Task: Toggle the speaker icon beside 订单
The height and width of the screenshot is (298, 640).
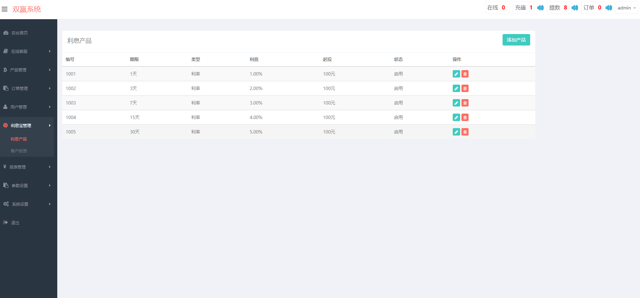Action: [x=609, y=8]
